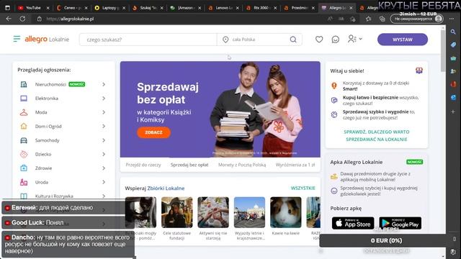Expand the Dziecko category chevron
This screenshot has height=259, width=461.
coord(104,154)
